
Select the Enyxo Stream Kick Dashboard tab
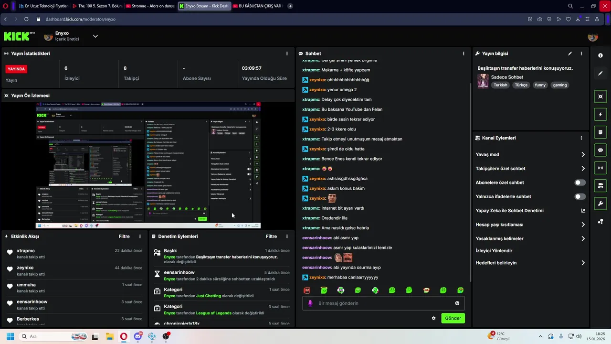(x=204, y=6)
